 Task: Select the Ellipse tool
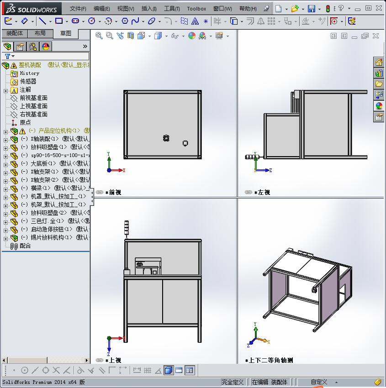click(x=152, y=21)
